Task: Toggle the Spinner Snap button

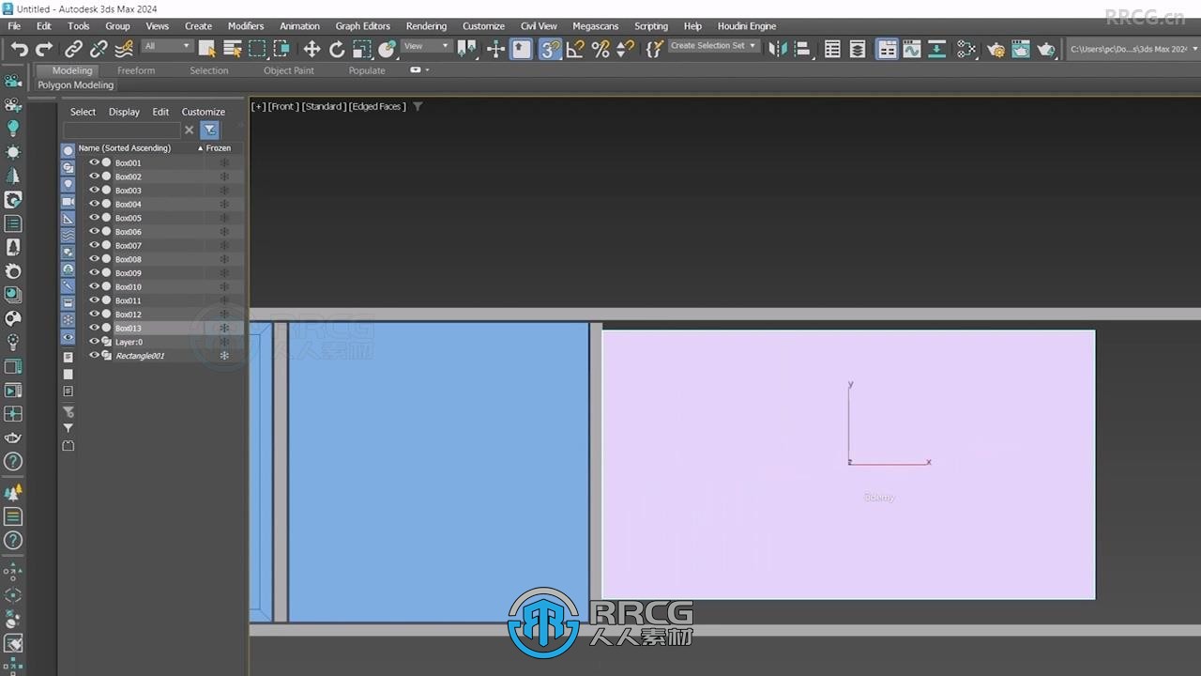Action: point(625,49)
